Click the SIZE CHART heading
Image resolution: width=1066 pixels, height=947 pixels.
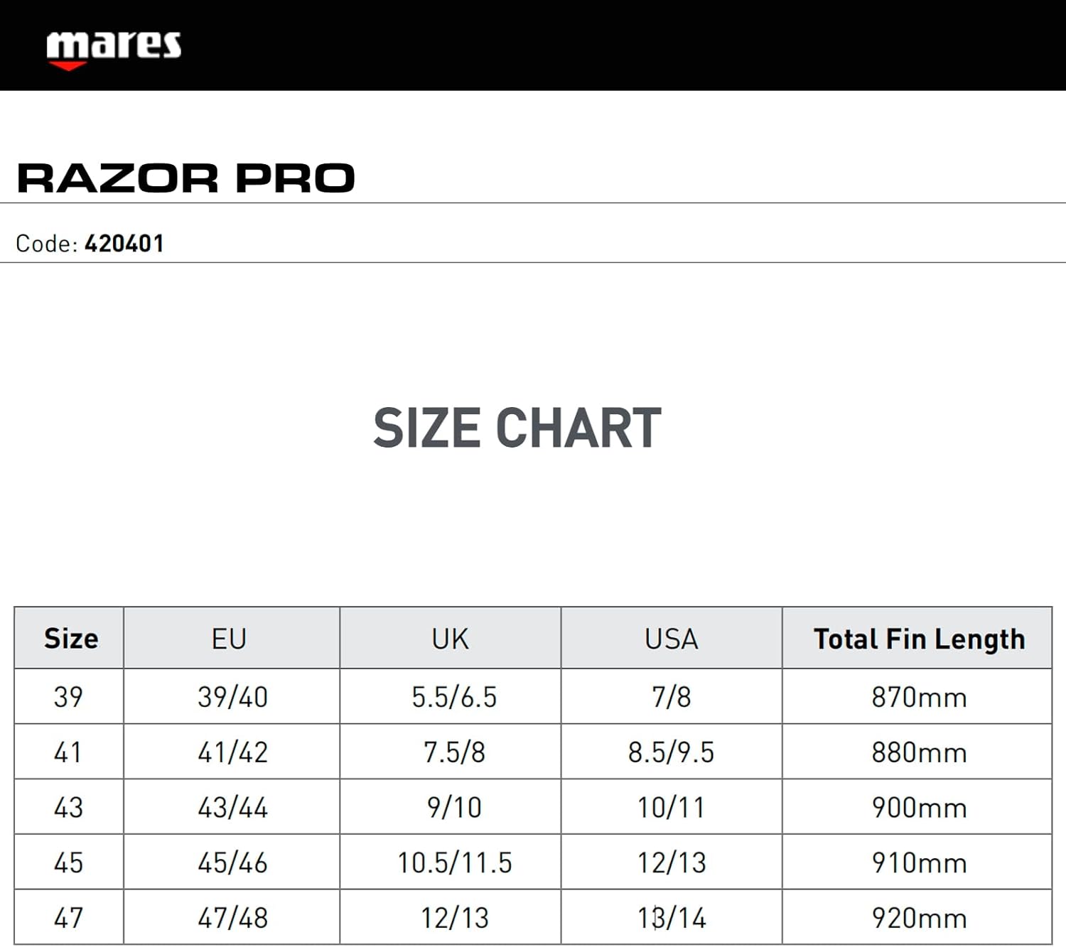(517, 428)
